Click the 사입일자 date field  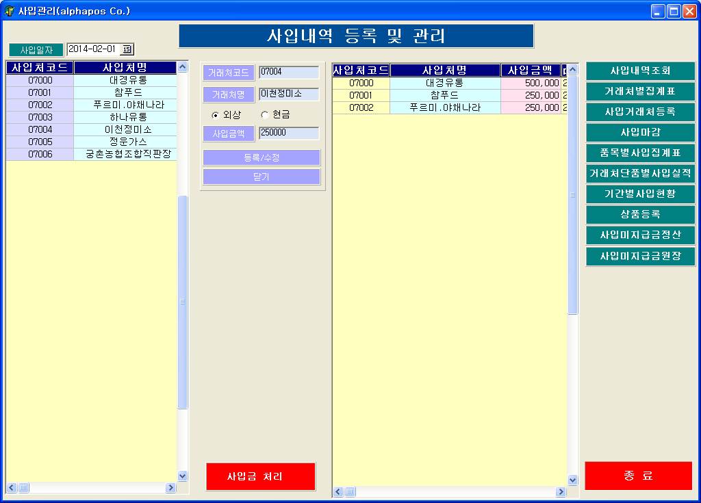pos(93,49)
